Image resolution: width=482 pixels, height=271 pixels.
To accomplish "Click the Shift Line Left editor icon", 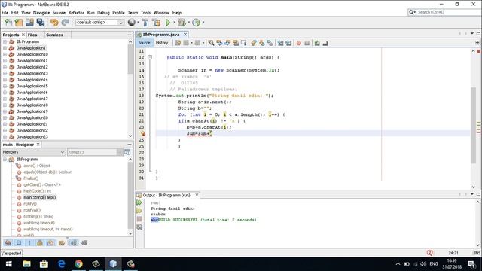I will 280,43.
